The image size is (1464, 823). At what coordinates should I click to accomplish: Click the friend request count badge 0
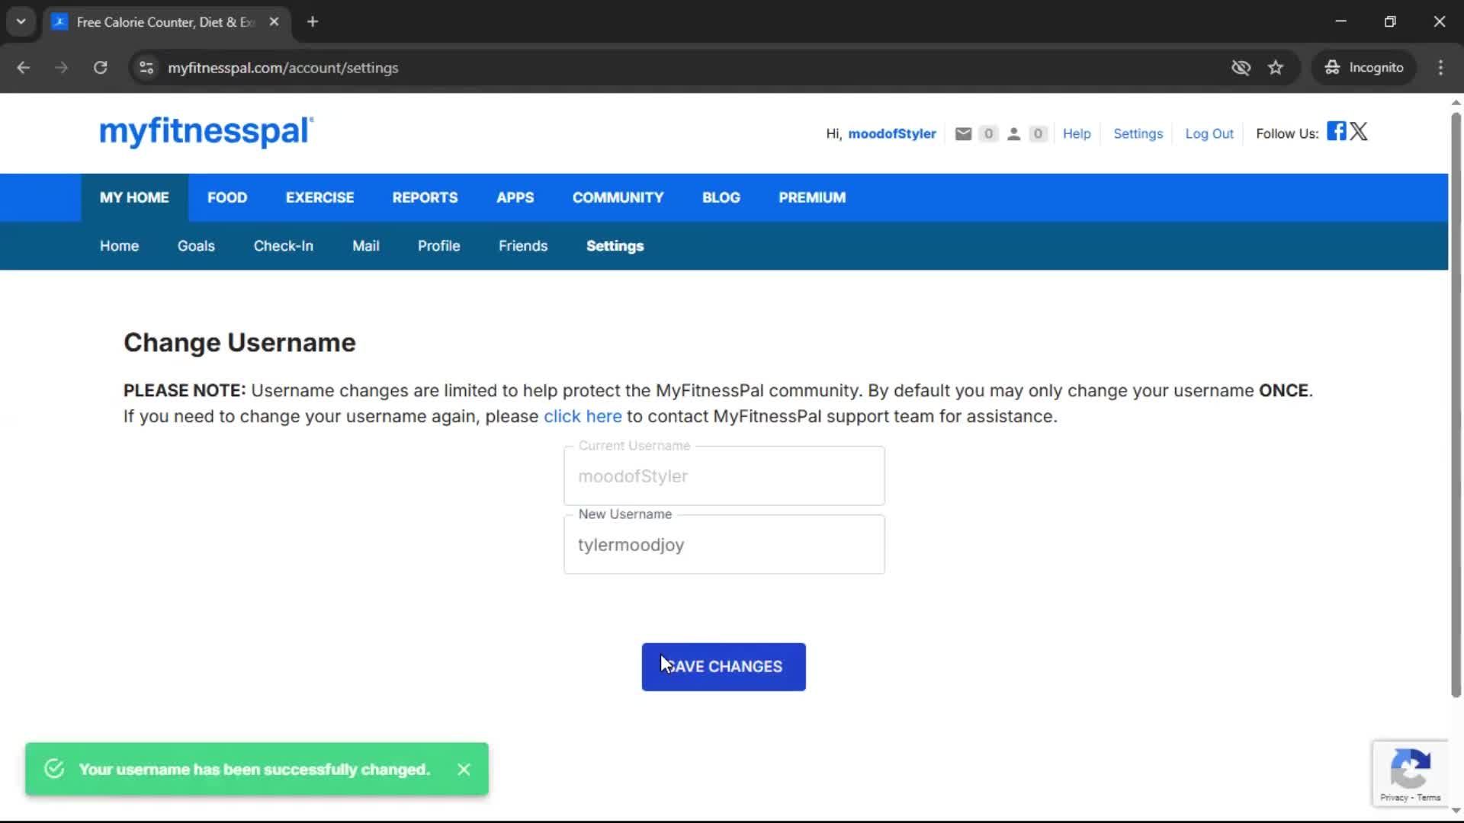tap(1038, 134)
